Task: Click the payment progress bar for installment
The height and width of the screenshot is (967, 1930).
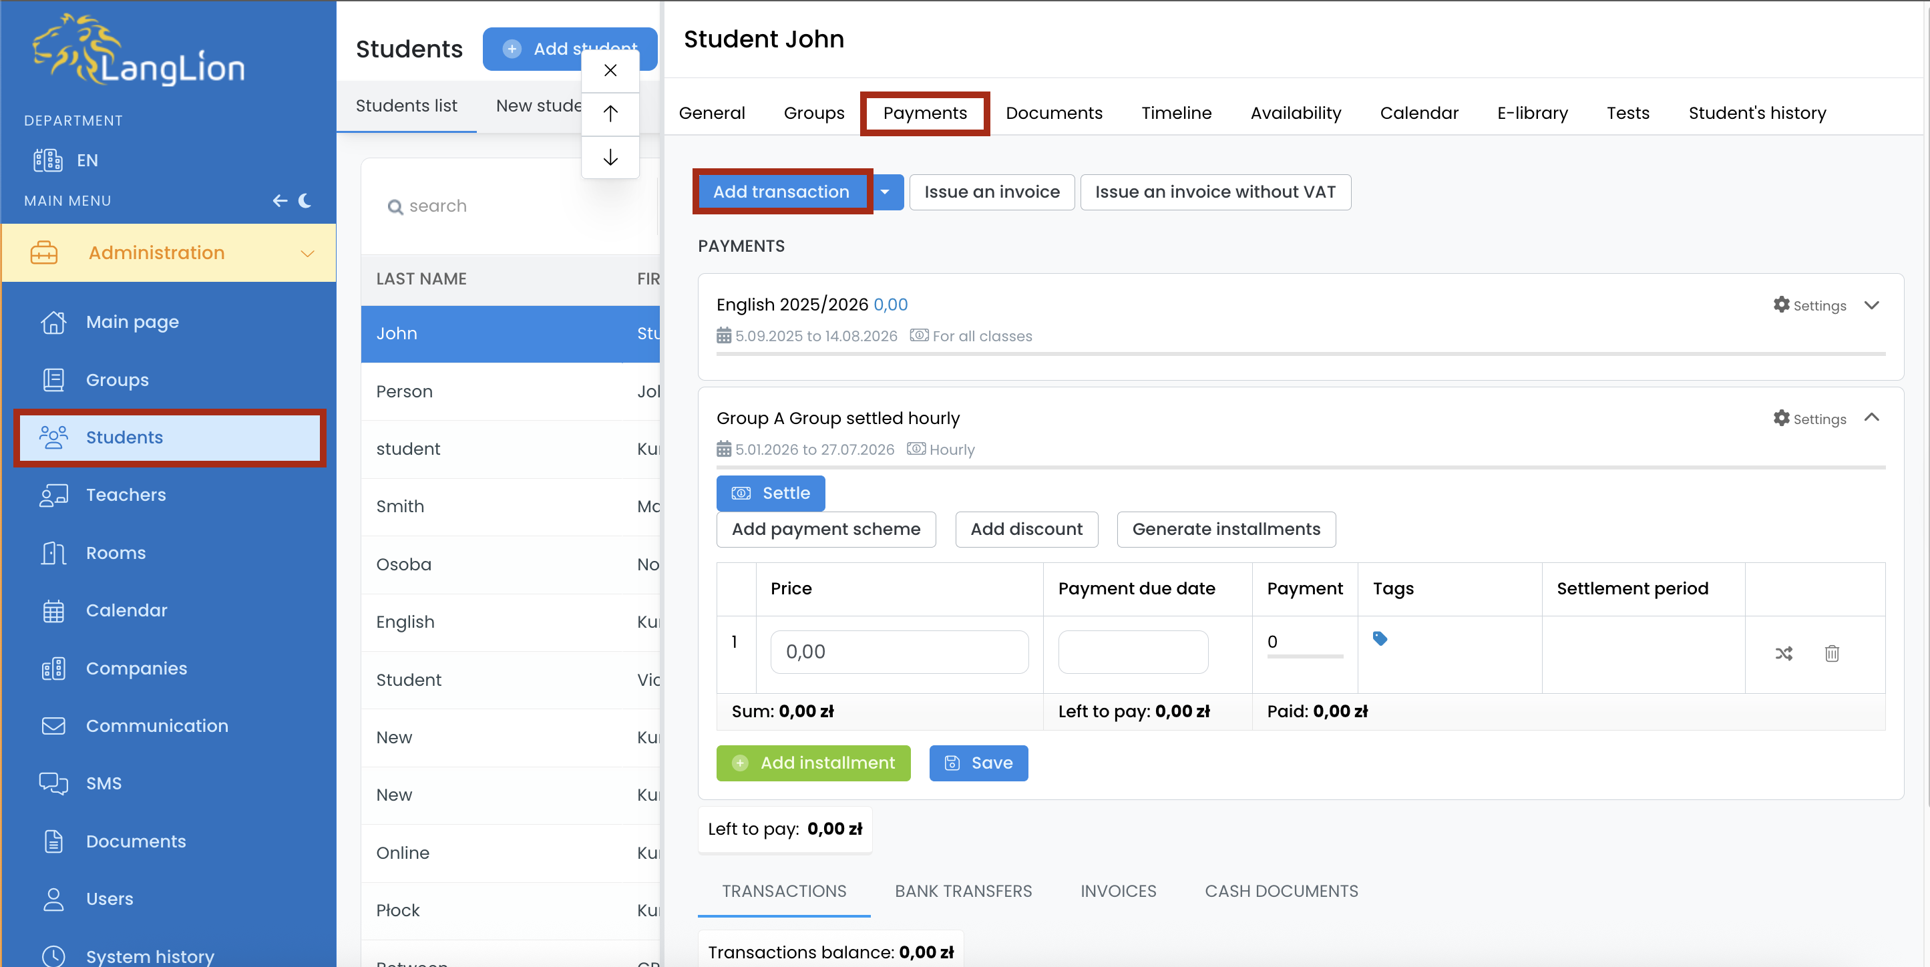Action: pos(1304,656)
